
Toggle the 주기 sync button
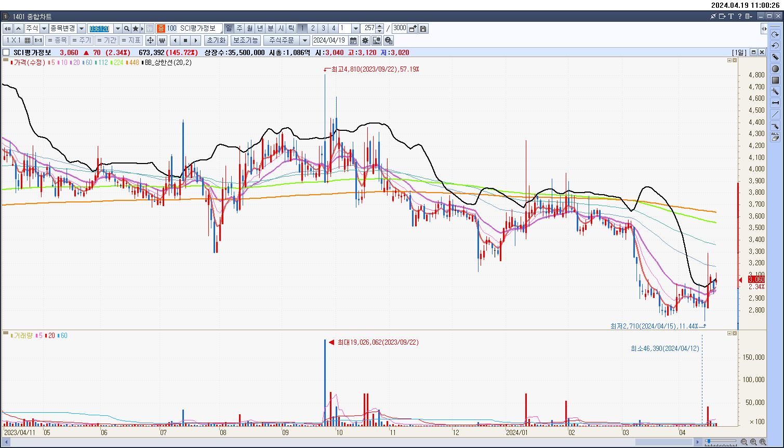81,40
